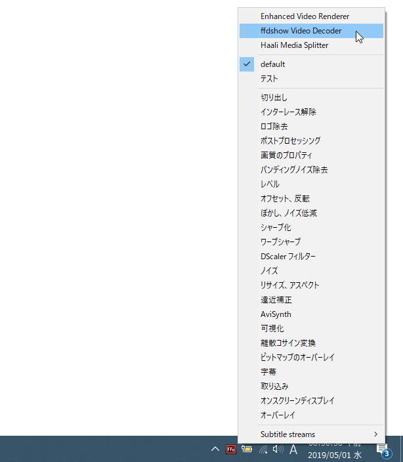Open the Wi-Fi network tray icon
The image size is (403, 462).
tap(263, 450)
